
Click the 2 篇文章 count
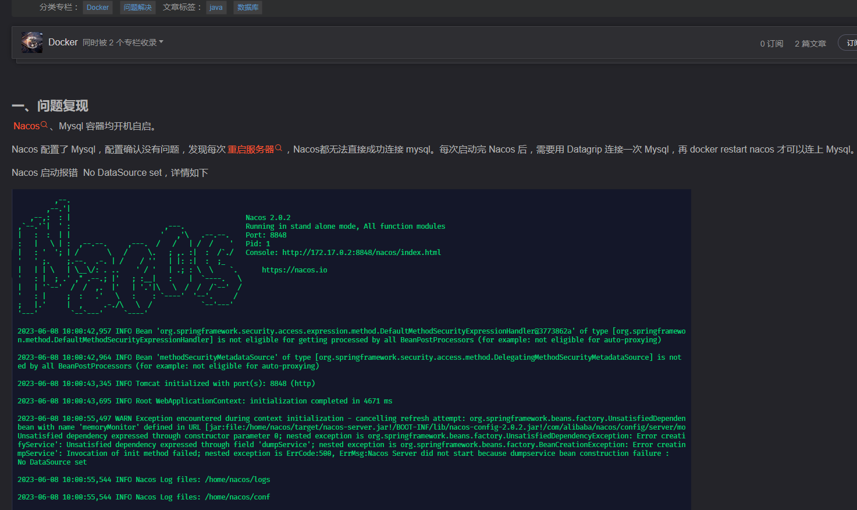click(x=810, y=44)
